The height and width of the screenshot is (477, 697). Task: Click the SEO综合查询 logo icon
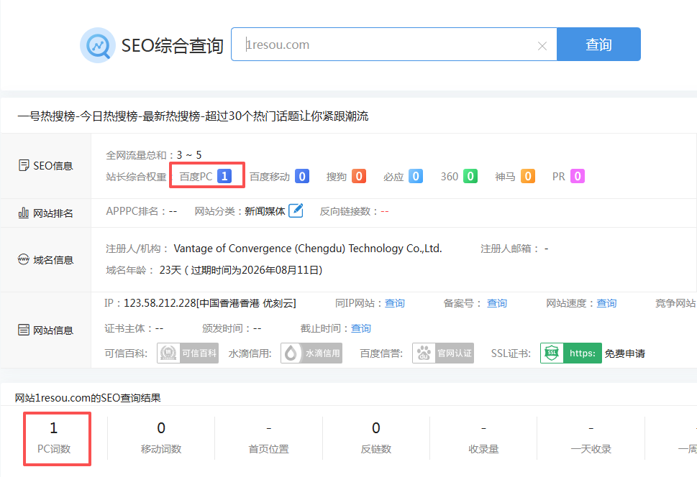point(98,45)
